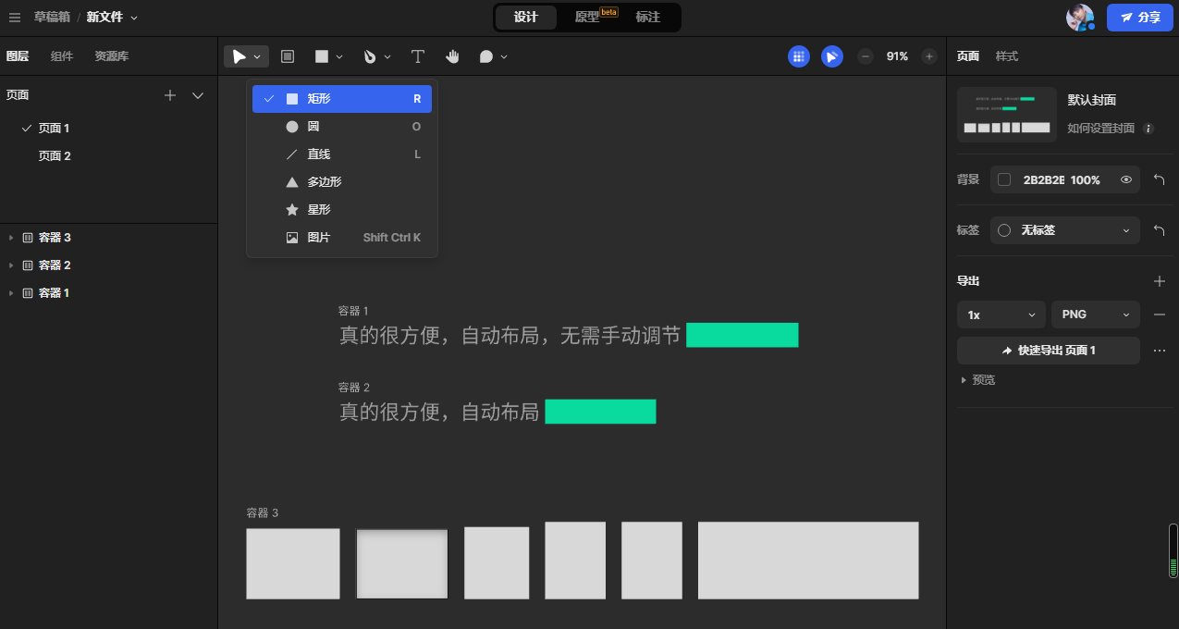Screen dimensions: 1179x629
Task: Select the pen tool
Action: coord(370,56)
